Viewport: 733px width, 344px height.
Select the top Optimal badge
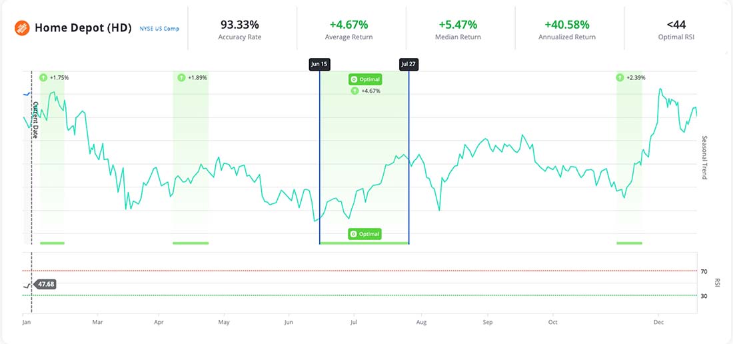(x=365, y=79)
